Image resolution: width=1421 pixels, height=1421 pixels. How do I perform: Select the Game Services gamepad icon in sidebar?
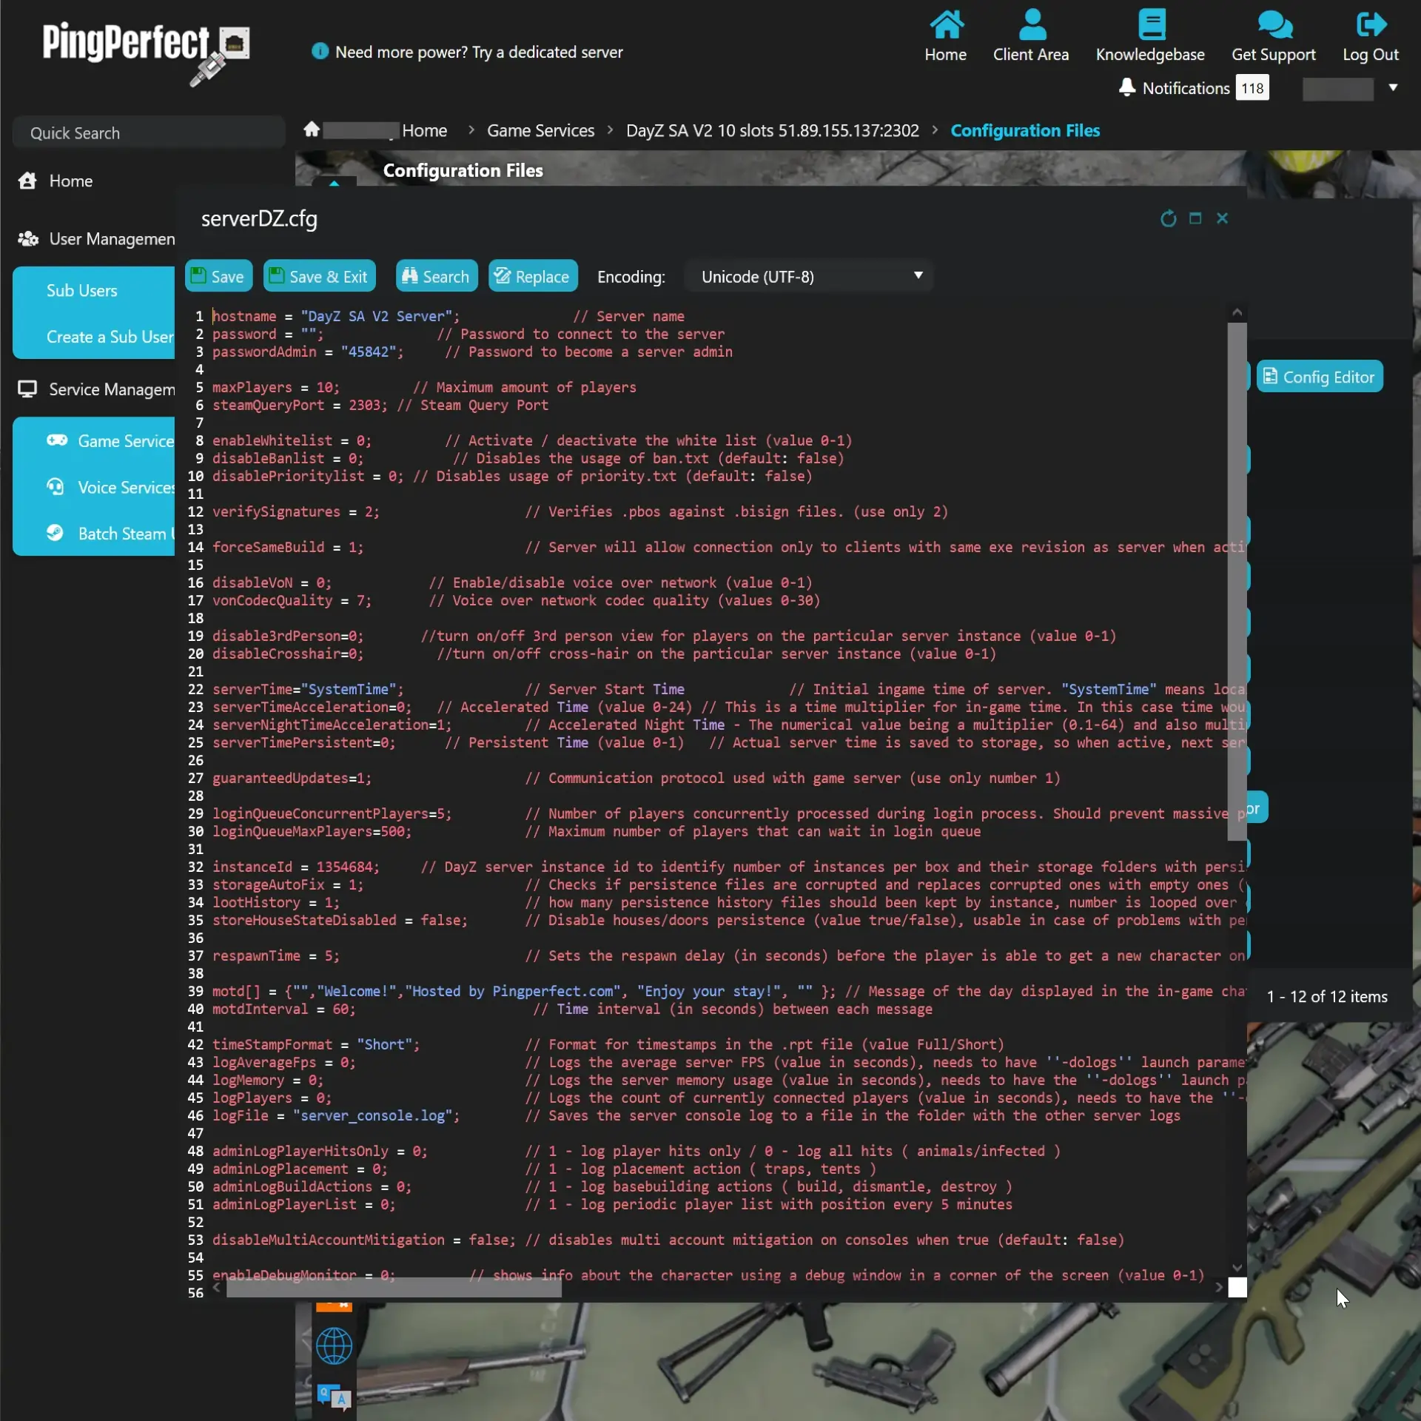pos(57,440)
